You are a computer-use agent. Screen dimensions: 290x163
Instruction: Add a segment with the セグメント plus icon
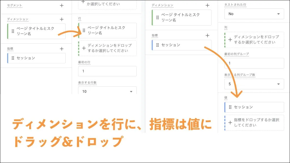coord(61,6)
